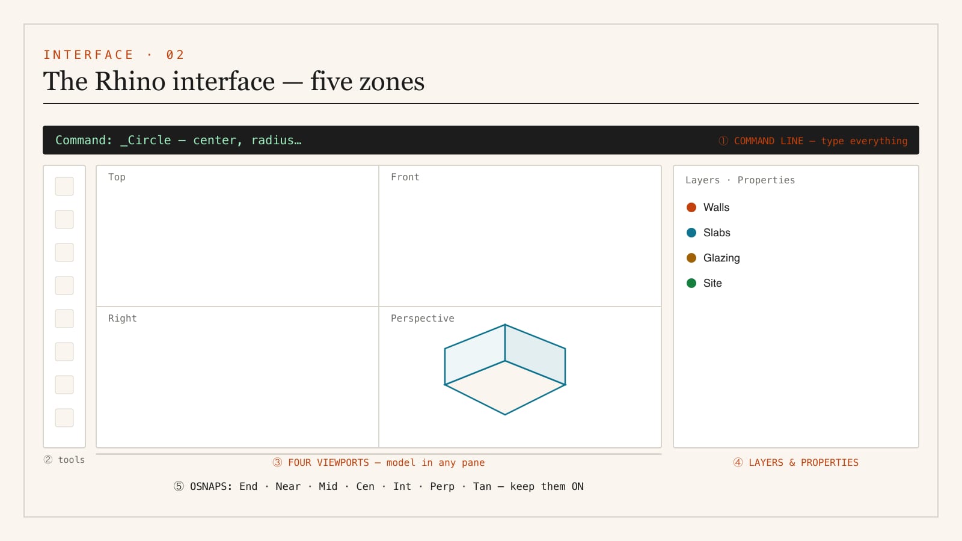962x541 pixels.
Task: Click the Glazing layer brown color swatch
Action: pyautogui.click(x=691, y=258)
